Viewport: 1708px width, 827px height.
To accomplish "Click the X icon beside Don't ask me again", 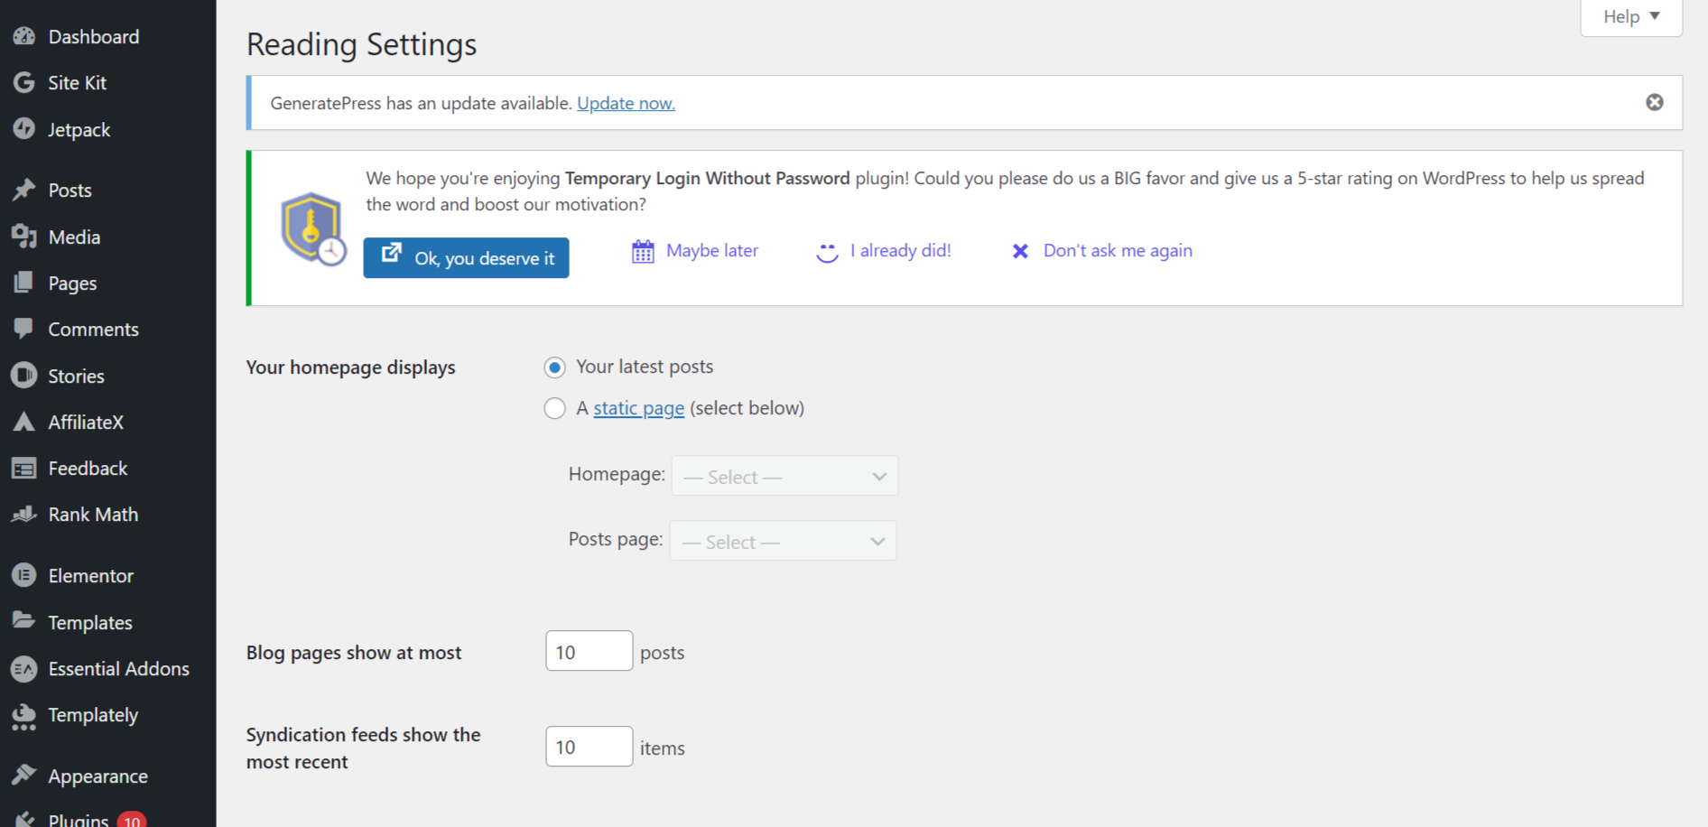I will (1020, 251).
